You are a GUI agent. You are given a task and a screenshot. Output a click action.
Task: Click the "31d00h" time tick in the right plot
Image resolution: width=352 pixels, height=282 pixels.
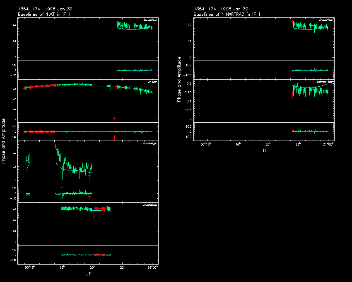(x=328, y=144)
